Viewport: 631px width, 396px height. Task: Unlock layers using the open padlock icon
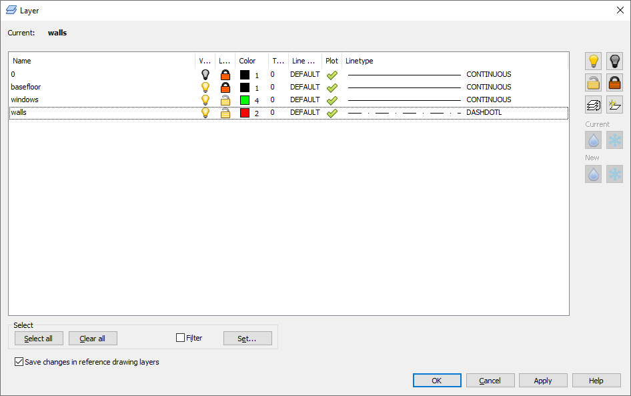tap(593, 83)
